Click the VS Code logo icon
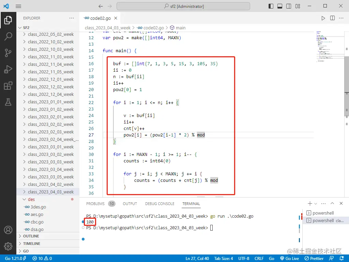Viewport: 349px width, 262px height. [x=6, y=6]
